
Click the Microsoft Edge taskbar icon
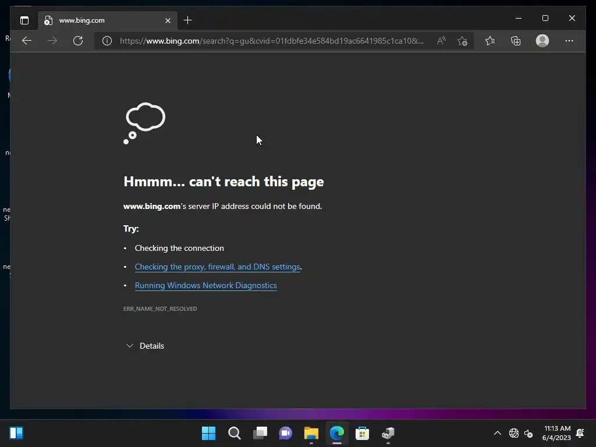tap(337, 433)
